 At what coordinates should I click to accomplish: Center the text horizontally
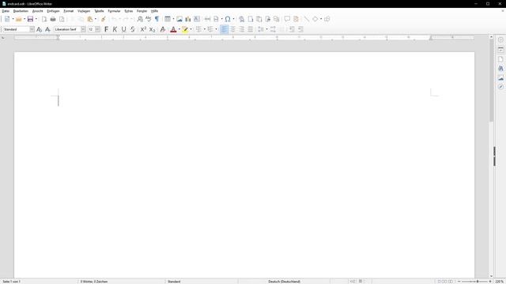tap(232, 29)
